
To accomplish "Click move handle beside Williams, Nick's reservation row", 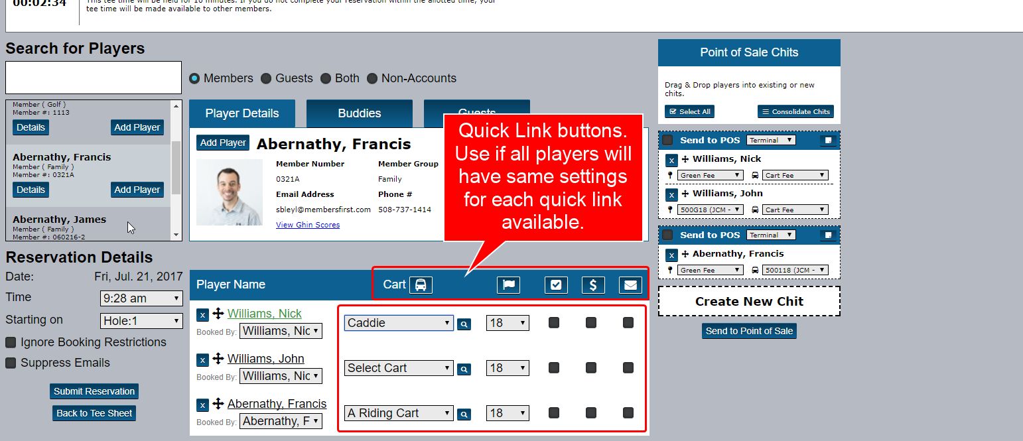I will 218,314.
